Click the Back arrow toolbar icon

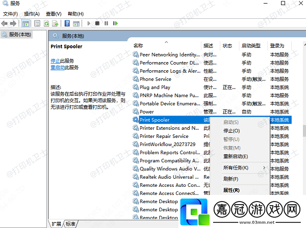coord(4,23)
